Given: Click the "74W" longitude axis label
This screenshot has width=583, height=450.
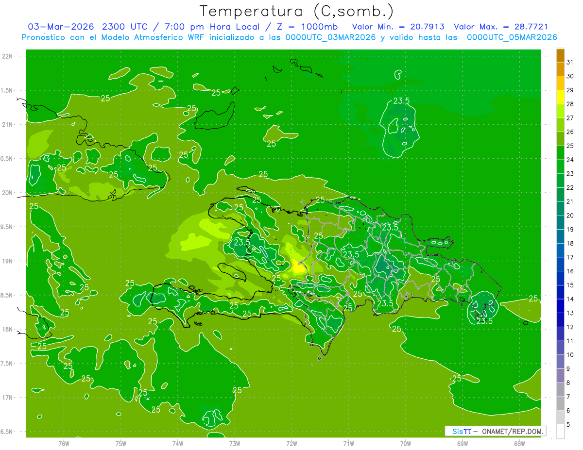Looking at the screenshot, I should click(x=178, y=443).
